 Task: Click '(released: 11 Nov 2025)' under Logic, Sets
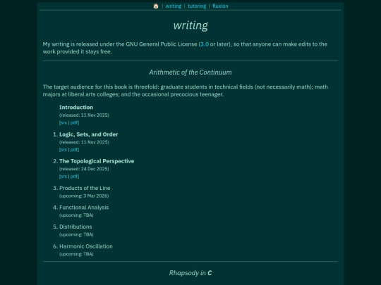click(x=84, y=142)
